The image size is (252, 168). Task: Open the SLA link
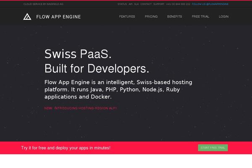(136, 4)
